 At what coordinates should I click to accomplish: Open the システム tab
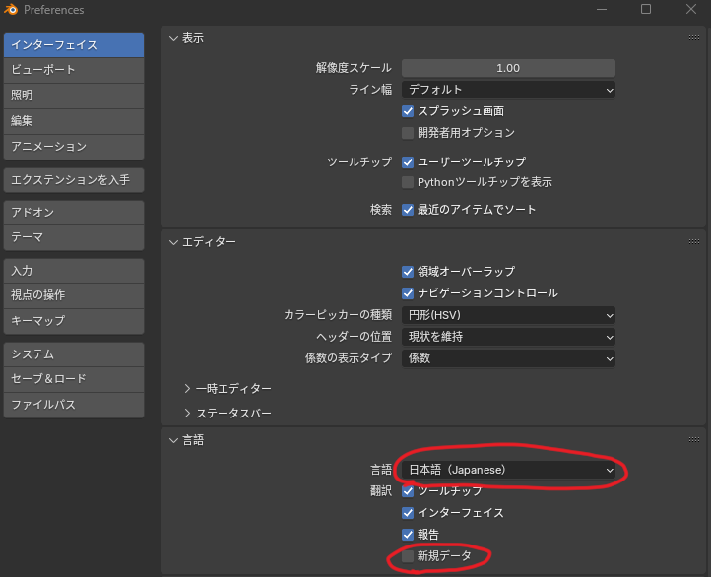[x=74, y=354]
